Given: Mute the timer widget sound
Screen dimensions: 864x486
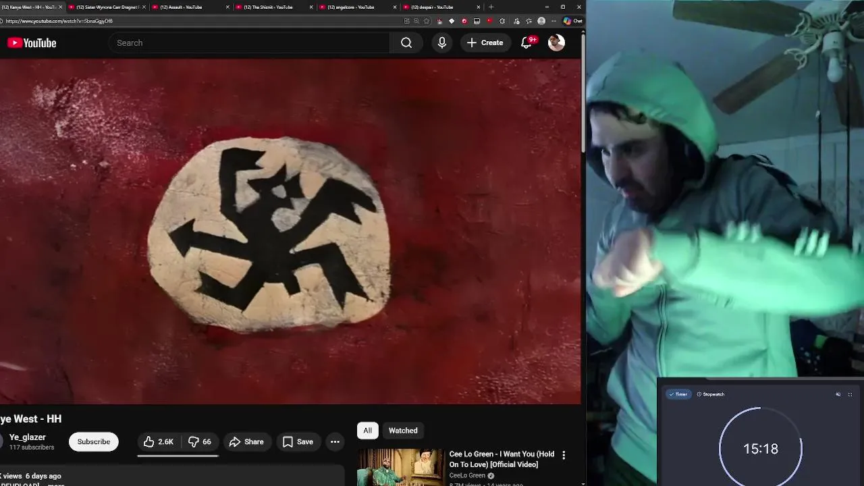Looking at the screenshot, I should pyautogui.click(x=838, y=394).
